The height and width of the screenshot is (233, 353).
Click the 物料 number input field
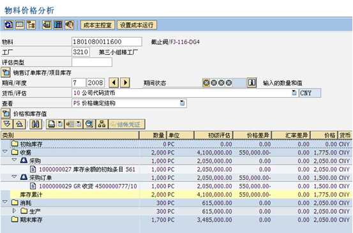click(107, 41)
